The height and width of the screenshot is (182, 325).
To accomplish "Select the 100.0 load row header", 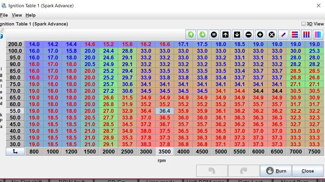I will (15, 51).
